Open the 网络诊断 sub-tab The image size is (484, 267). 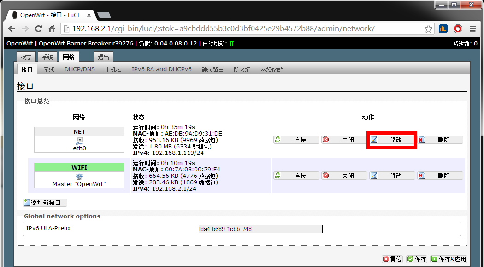pyautogui.click(x=272, y=69)
